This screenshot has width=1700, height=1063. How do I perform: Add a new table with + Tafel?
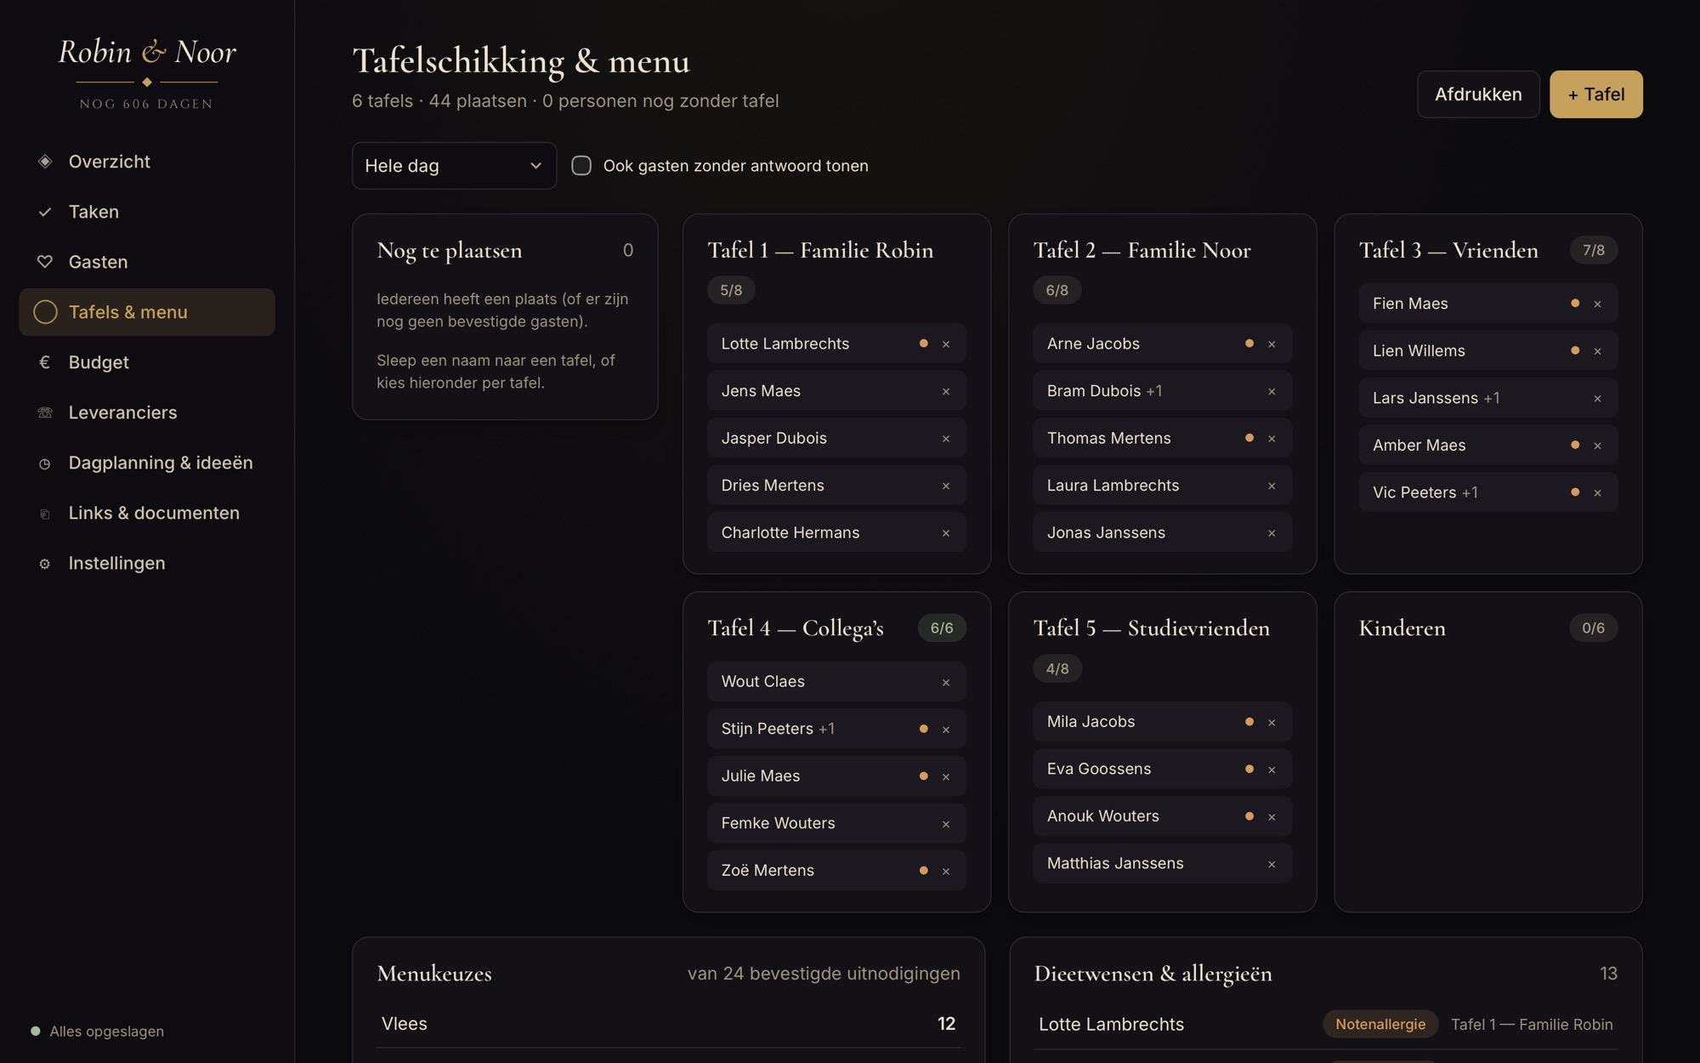[x=1595, y=94]
